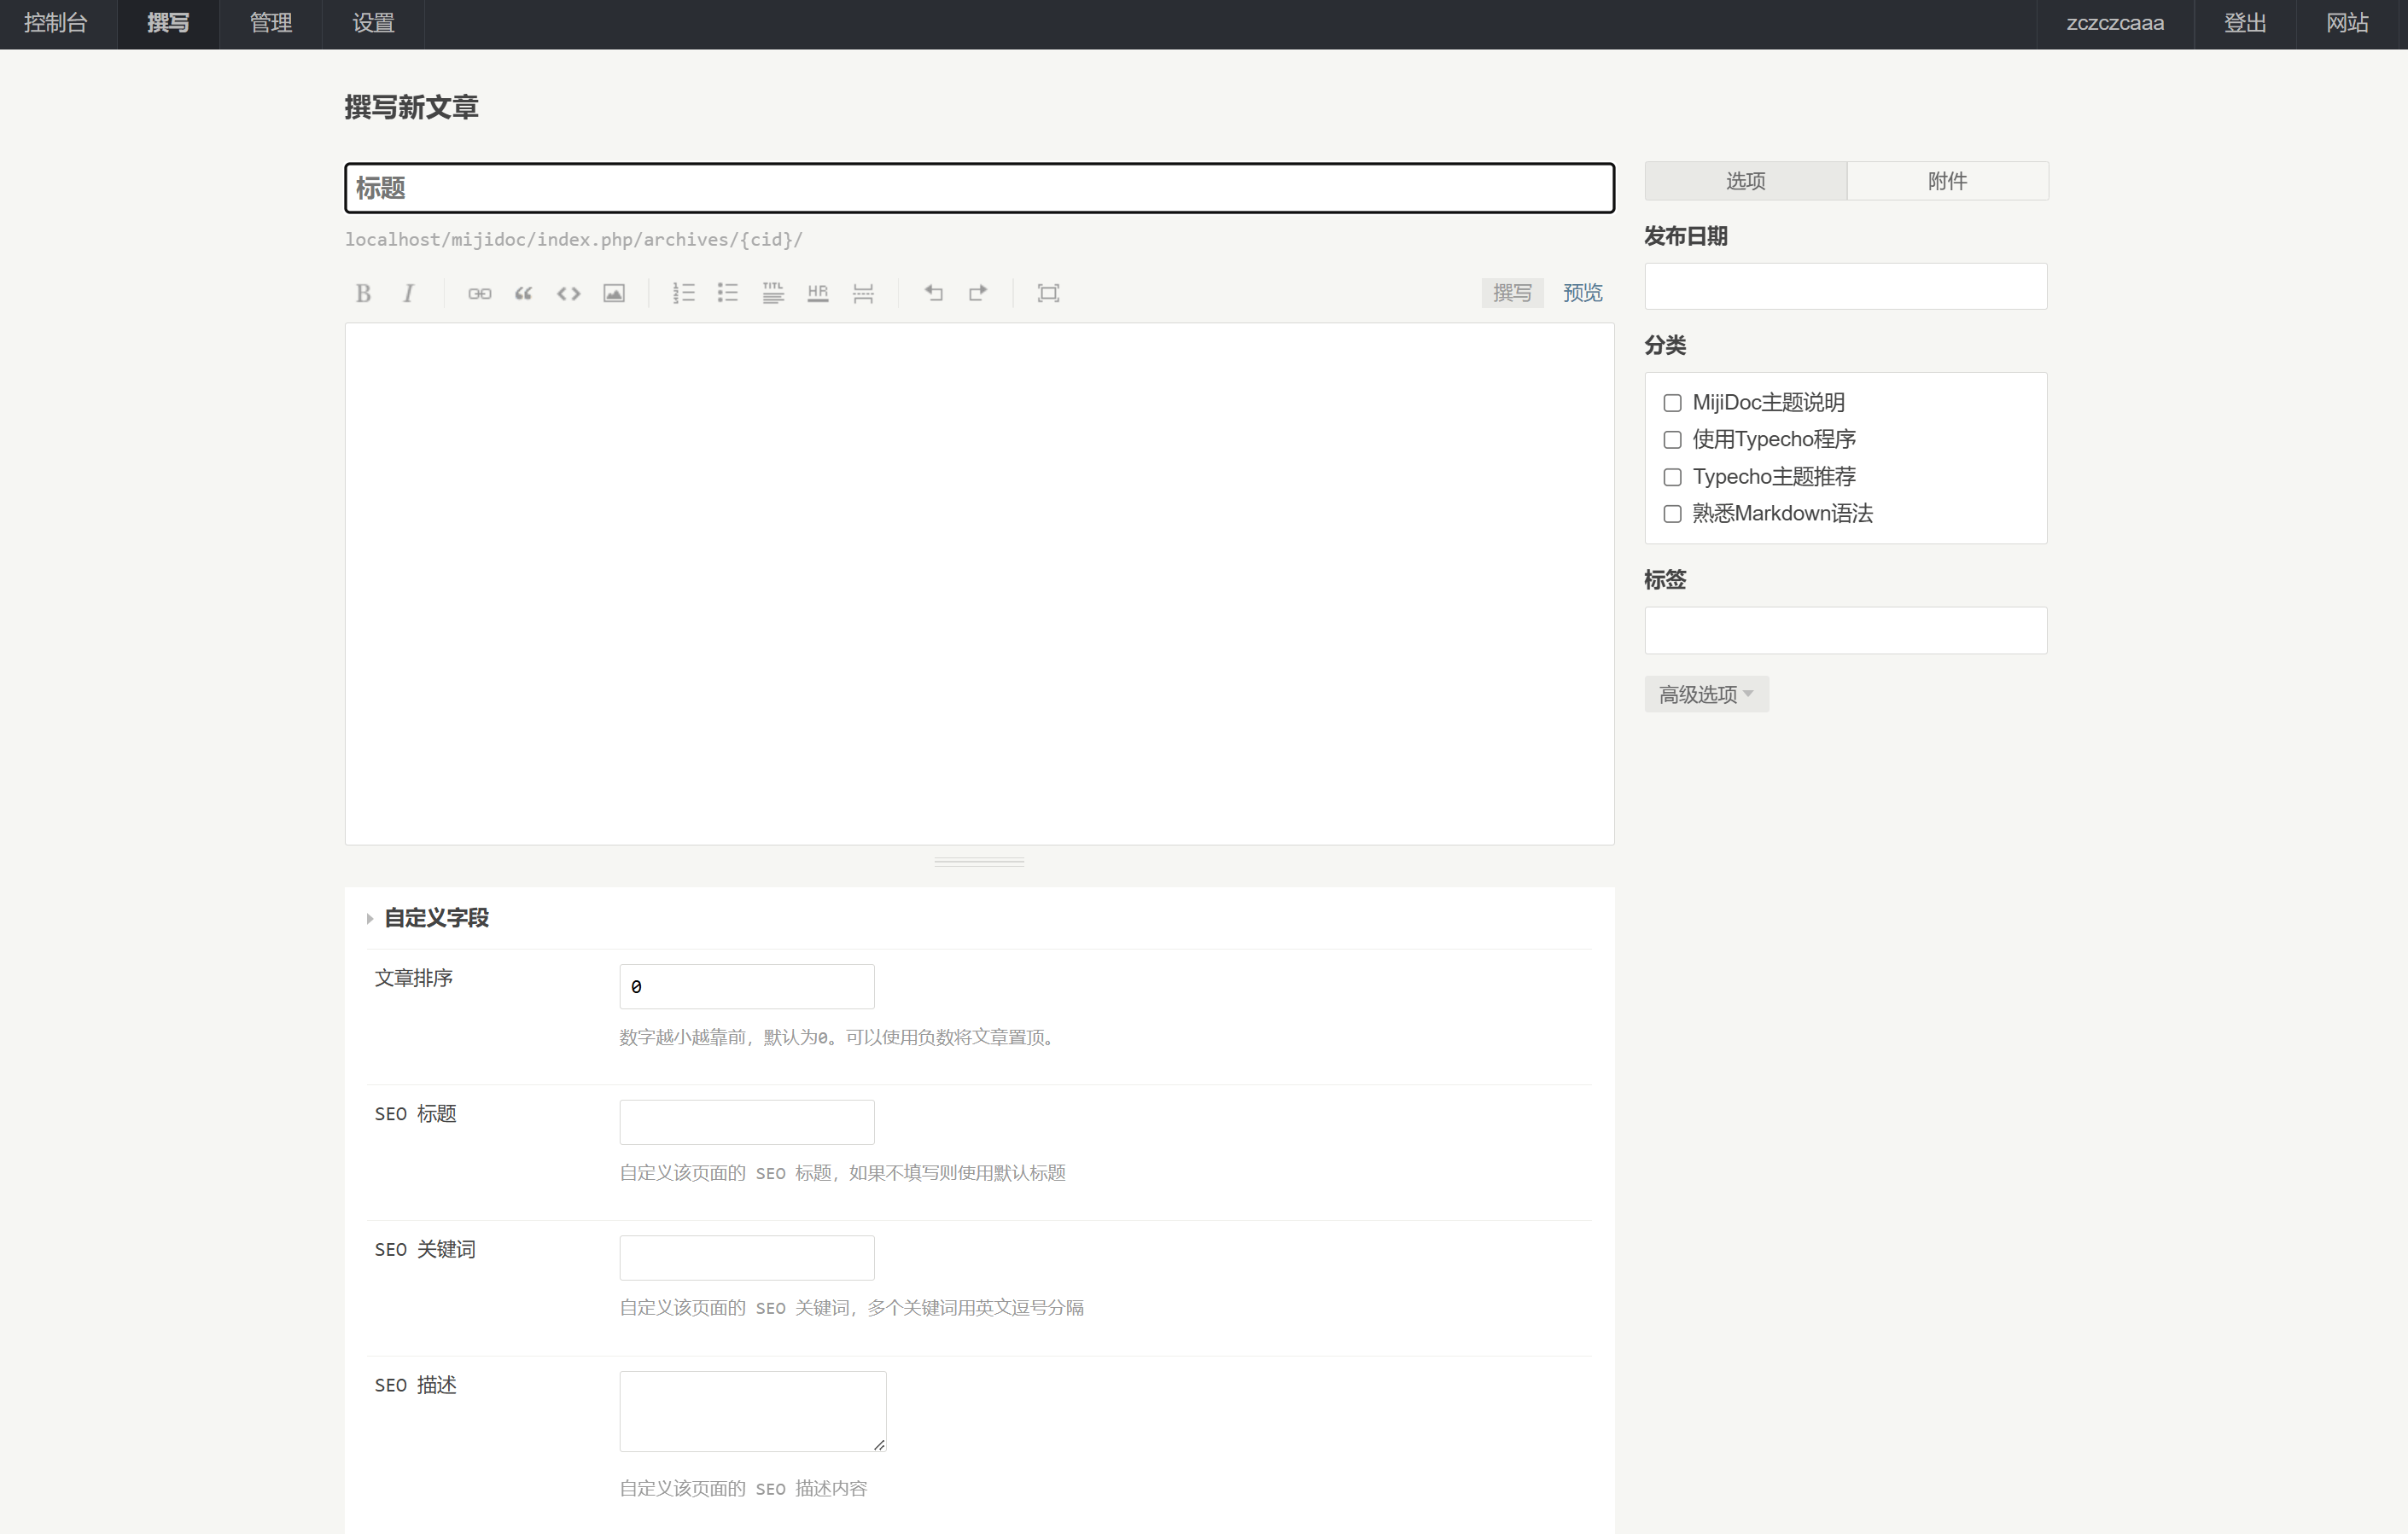The height and width of the screenshot is (1534, 2408).
Task: Expand the 高级选项 dropdown
Action: click(1706, 694)
